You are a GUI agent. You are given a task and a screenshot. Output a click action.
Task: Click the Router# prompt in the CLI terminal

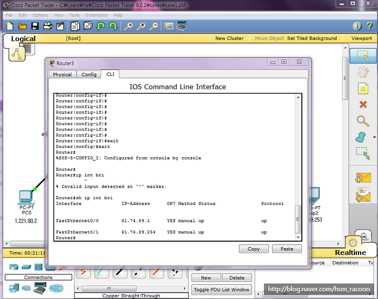[x=66, y=238]
